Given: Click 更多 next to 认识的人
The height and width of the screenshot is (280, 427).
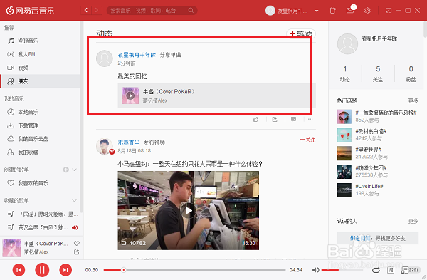Looking at the screenshot, I should coord(413,221).
